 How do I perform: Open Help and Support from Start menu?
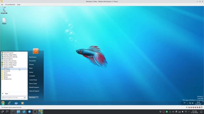coord(34,91)
